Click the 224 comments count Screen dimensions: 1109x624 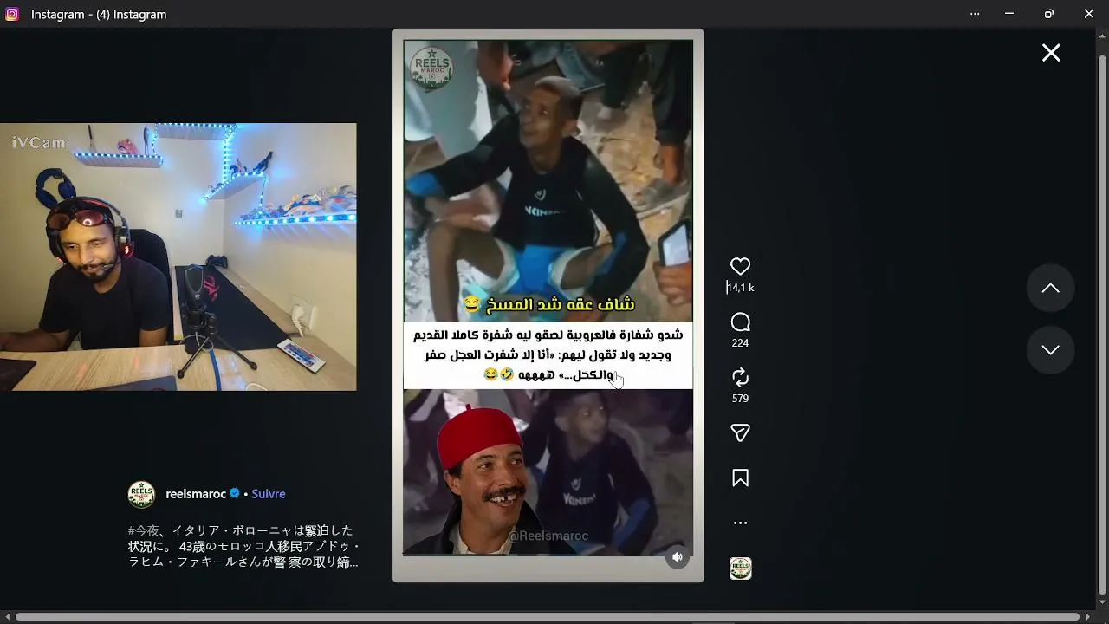pos(740,343)
